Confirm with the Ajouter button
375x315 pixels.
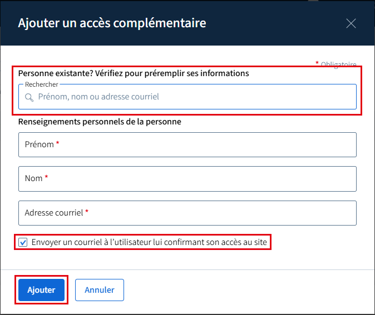point(41,290)
